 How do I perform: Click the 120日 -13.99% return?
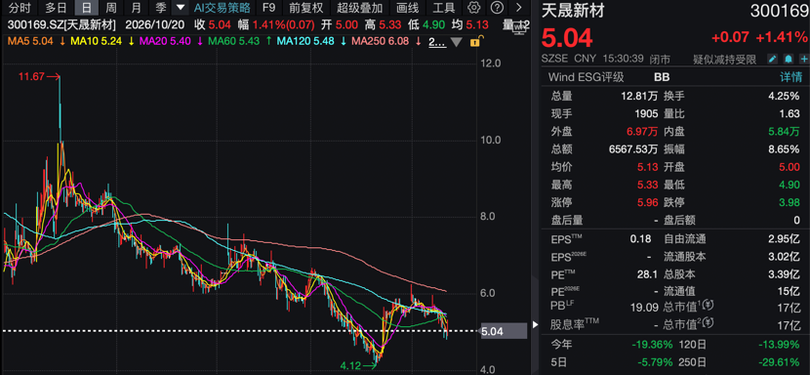coord(780,345)
